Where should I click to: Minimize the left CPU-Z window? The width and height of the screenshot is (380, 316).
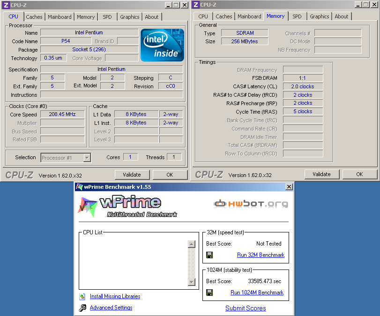tap(168, 5)
